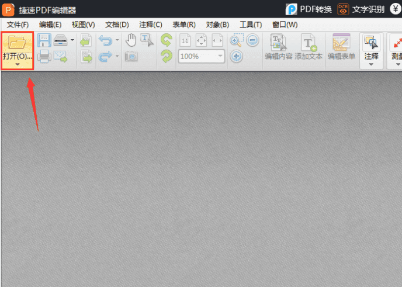Viewport: 402px width, 287px height.
Task: Rotate view with upper green arrow
Action: [167, 40]
